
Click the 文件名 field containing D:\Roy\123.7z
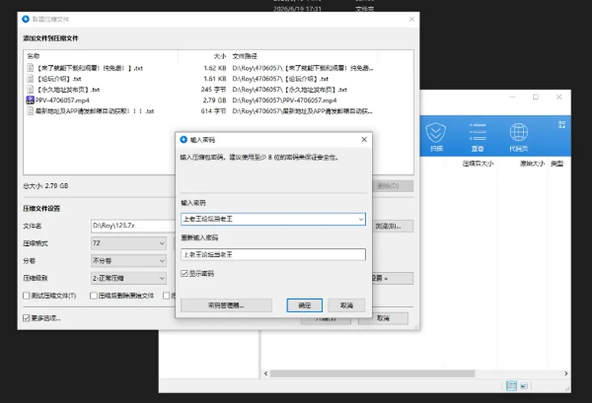tap(133, 226)
